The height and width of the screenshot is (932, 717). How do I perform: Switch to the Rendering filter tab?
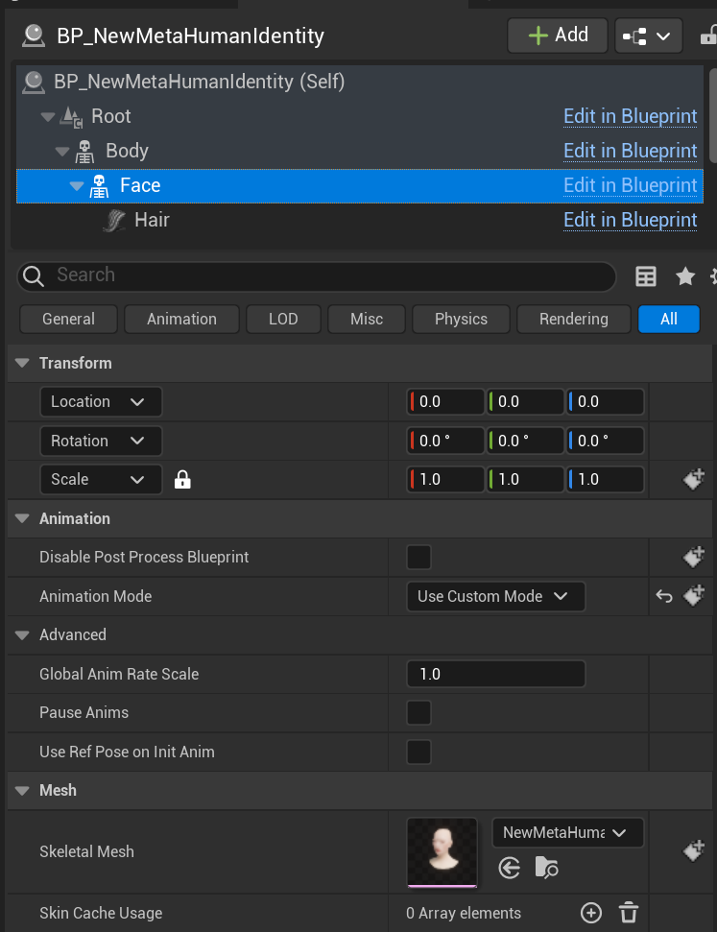coord(574,320)
